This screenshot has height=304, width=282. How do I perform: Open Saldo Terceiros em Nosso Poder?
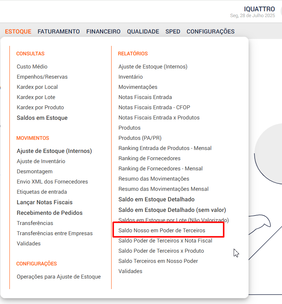[x=158, y=261]
